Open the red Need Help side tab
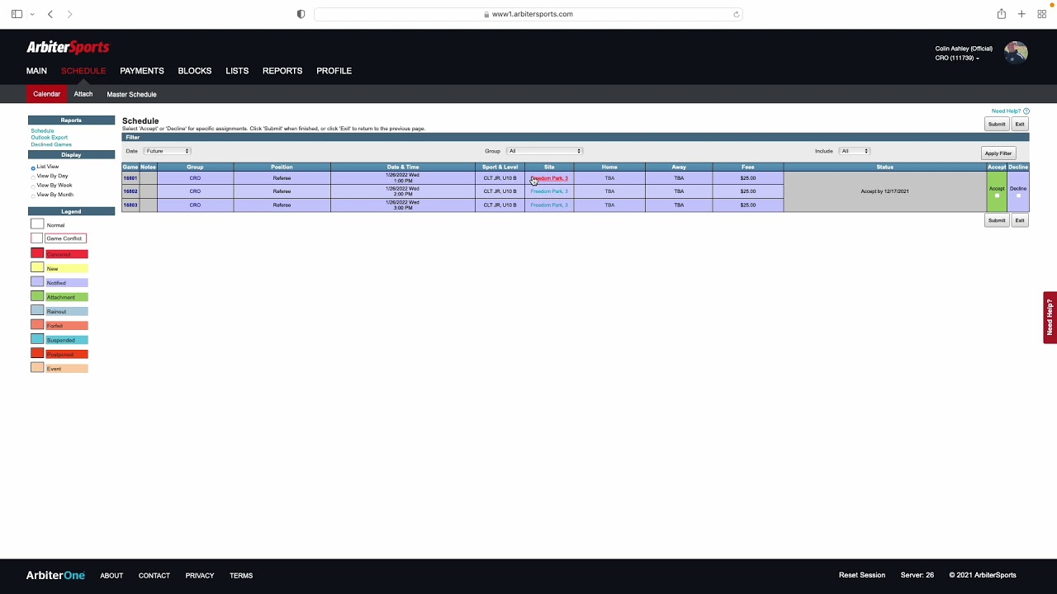The image size is (1057, 594). (1050, 317)
